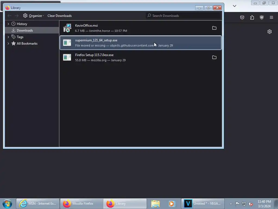Focus the Search Downloads field
This screenshot has height=209, width=278.
(x=183, y=16)
